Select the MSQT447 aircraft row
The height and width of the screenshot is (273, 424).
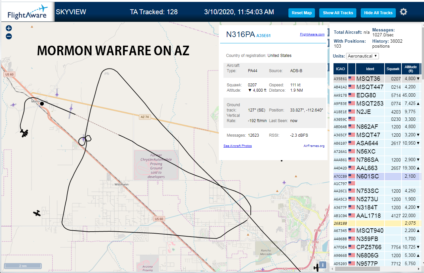[377, 87]
